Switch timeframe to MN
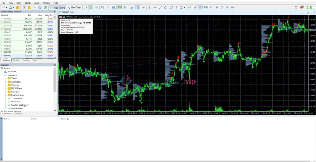Image resolution: width=316 pixels, height=162 pixels. [x=233, y=7]
